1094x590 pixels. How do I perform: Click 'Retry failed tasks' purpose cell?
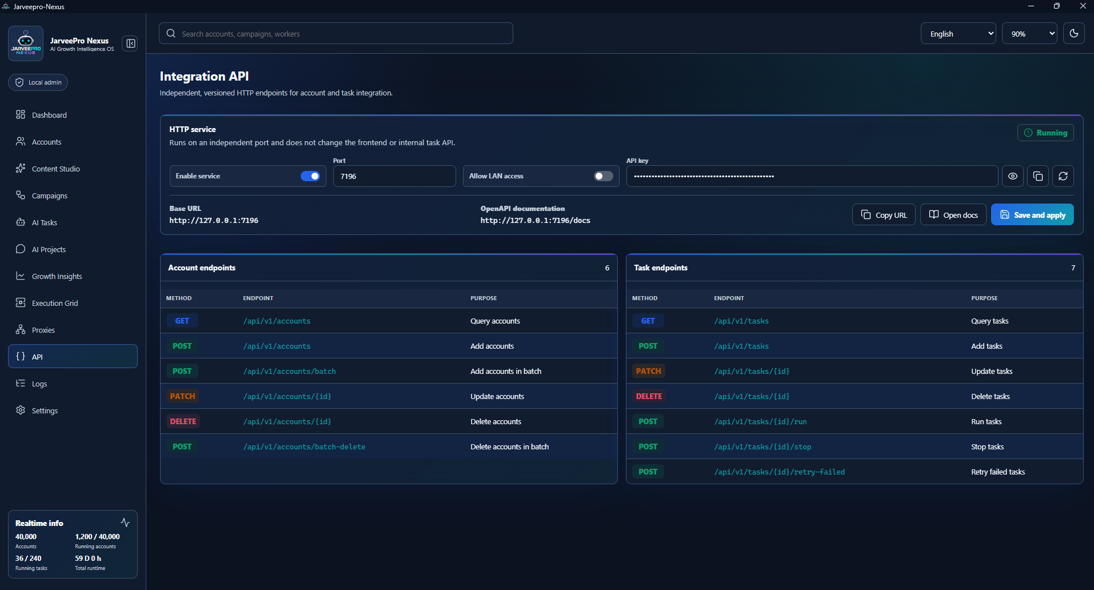click(x=998, y=472)
